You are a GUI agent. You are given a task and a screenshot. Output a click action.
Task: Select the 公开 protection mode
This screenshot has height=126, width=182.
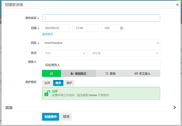tap(47, 83)
